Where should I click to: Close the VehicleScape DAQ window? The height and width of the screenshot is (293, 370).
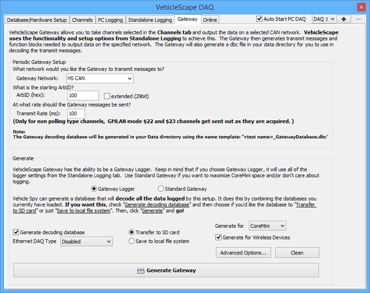360,7
